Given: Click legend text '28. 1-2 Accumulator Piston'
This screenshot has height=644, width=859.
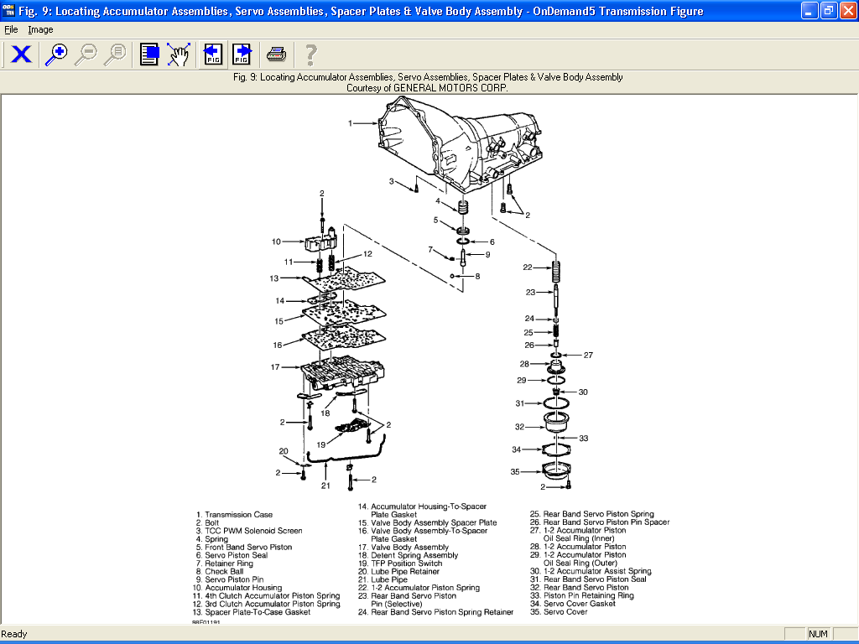Looking at the screenshot, I should click(578, 547).
